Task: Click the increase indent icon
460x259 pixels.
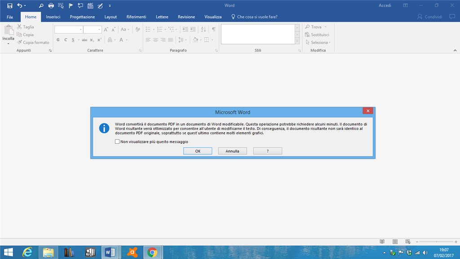Action: point(193,29)
